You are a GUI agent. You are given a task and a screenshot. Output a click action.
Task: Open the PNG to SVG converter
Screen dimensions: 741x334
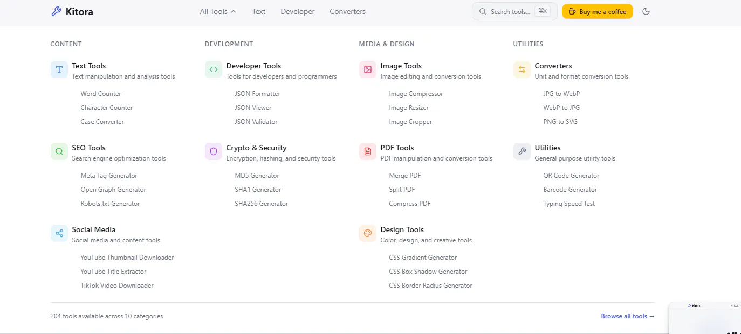click(560, 122)
